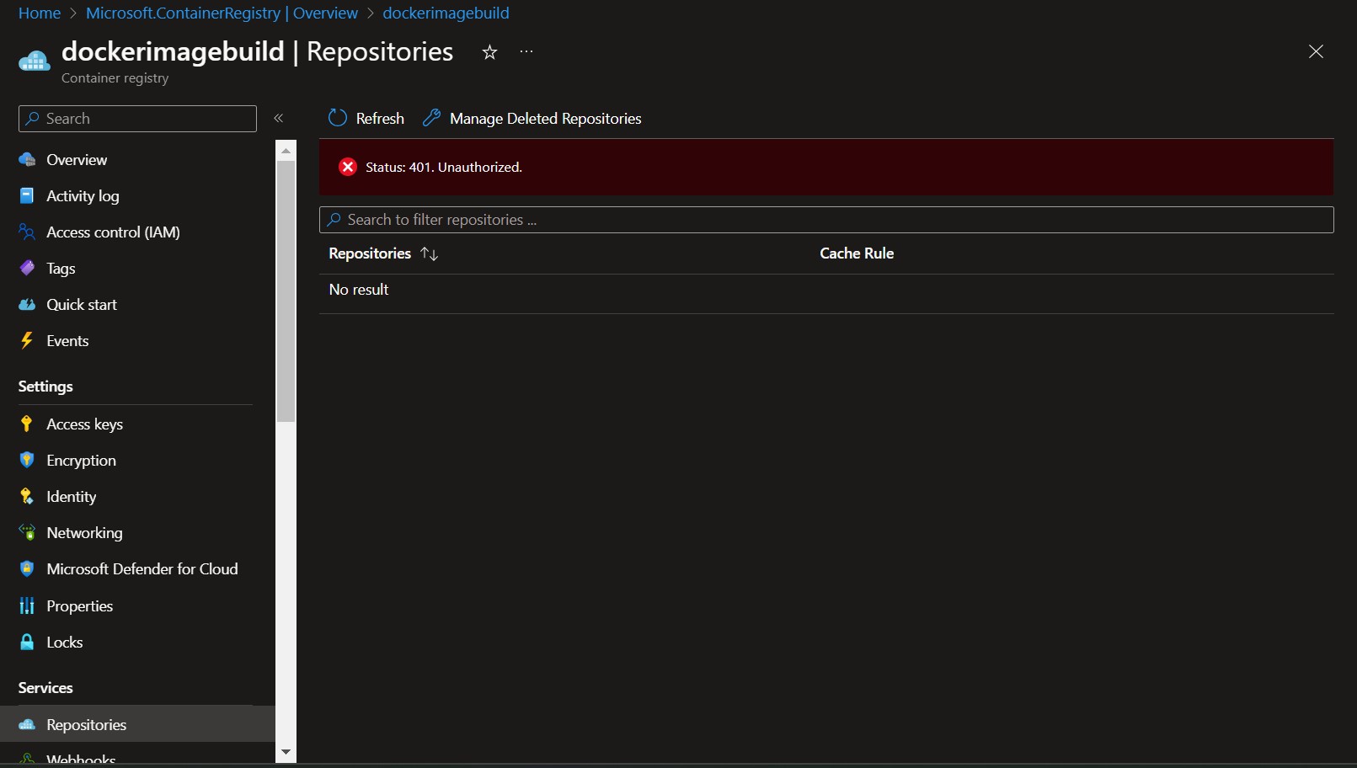Click the 'No result' table row
This screenshot has width=1357, height=768.
click(x=826, y=290)
